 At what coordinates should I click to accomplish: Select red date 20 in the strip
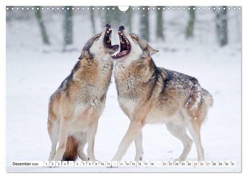point(164,164)
